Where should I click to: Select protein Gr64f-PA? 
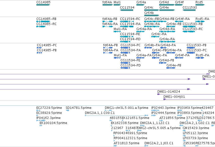(x=179, y=58)
